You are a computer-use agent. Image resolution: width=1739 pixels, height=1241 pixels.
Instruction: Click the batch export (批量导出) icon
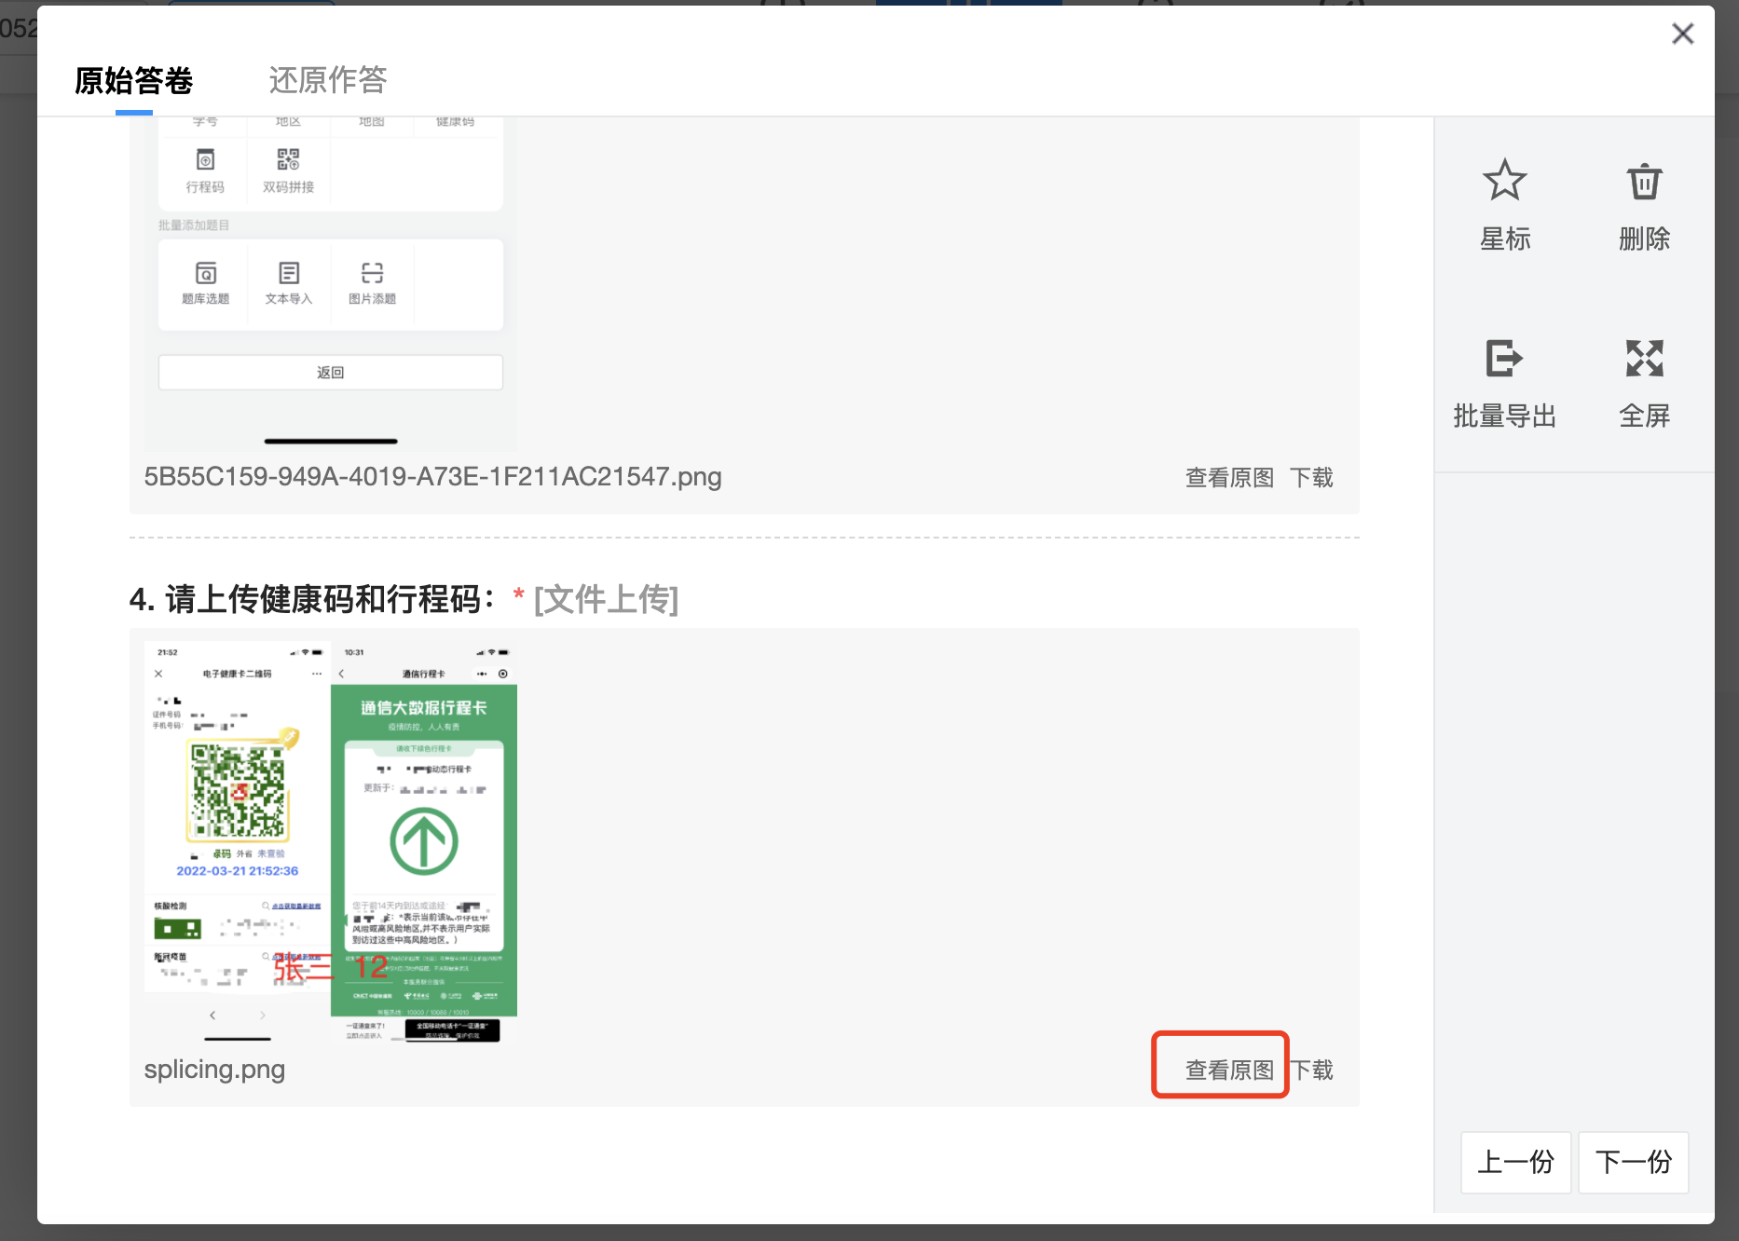coord(1504,358)
